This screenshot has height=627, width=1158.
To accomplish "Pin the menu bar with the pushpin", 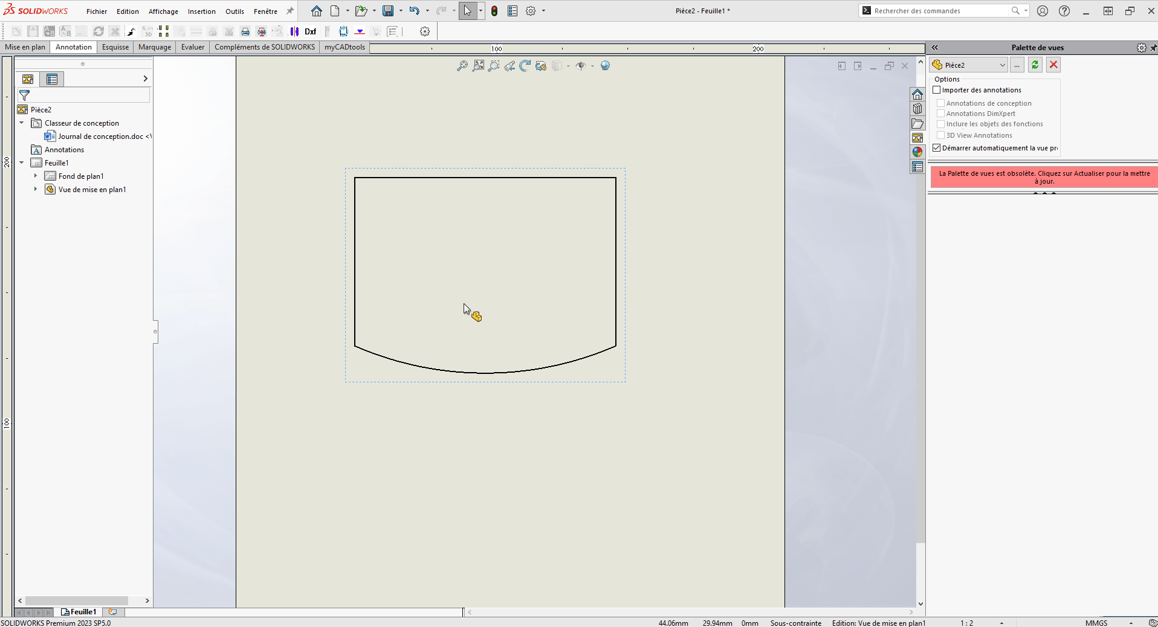I will coord(290,11).
